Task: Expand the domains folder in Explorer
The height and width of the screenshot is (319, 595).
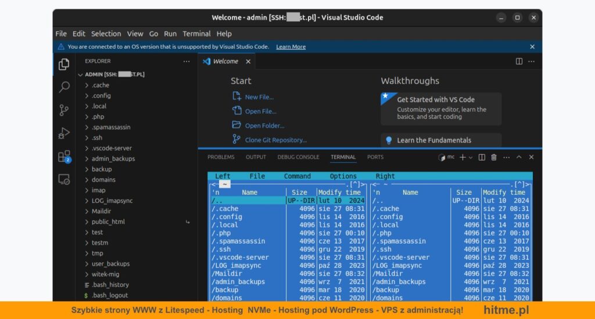Action: coord(87,180)
